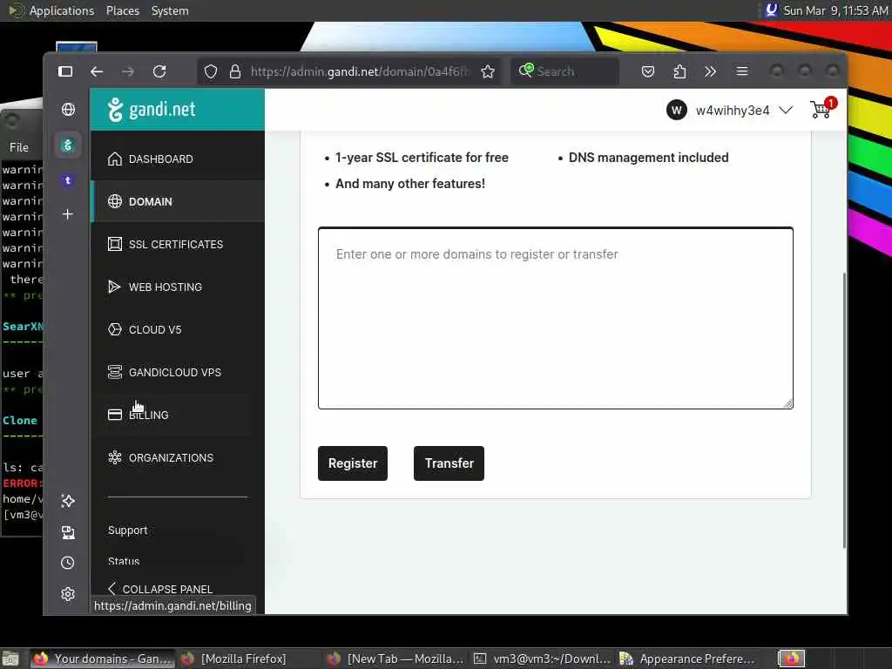Reload the page with refresh icon
The image size is (892, 669).
[160, 71]
